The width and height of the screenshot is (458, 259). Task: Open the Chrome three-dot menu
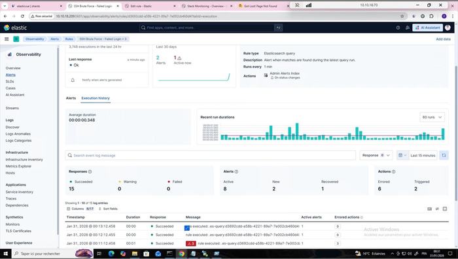click(453, 16)
